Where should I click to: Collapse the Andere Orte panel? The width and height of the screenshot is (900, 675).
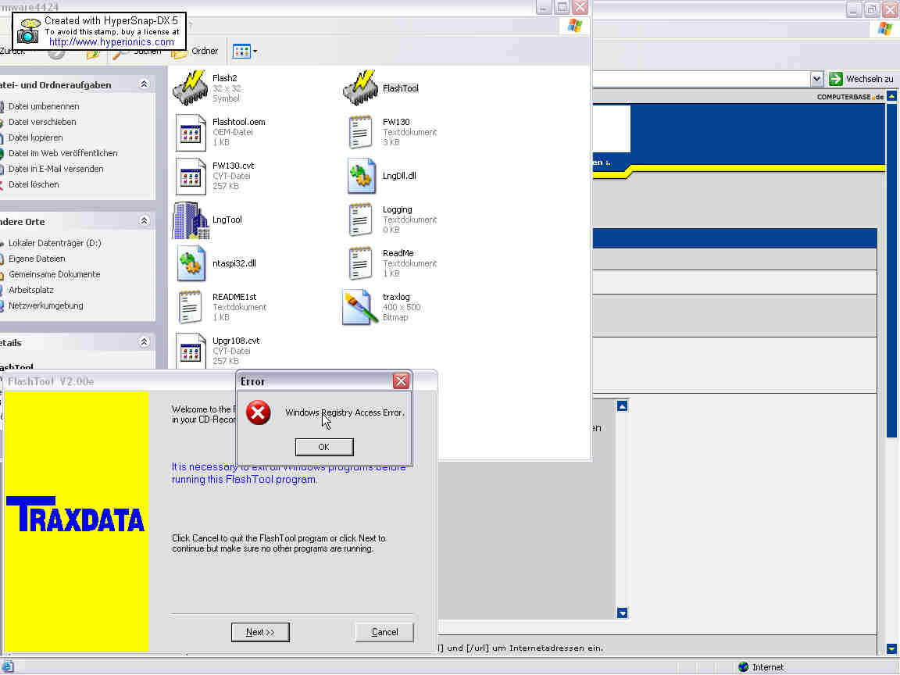pyautogui.click(x=144, y=221)
